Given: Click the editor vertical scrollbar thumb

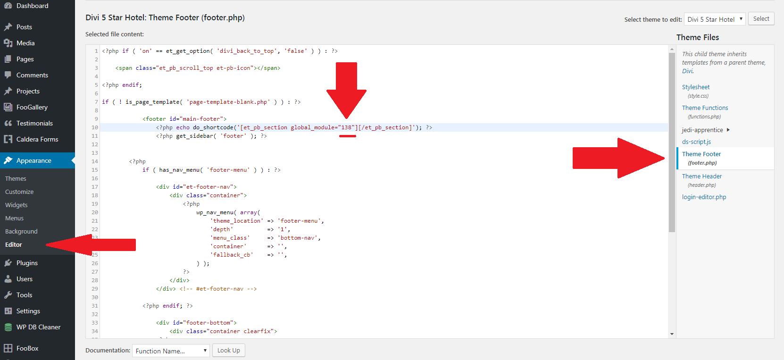Looking at the screenshot, I should click(x=672, y=142).
